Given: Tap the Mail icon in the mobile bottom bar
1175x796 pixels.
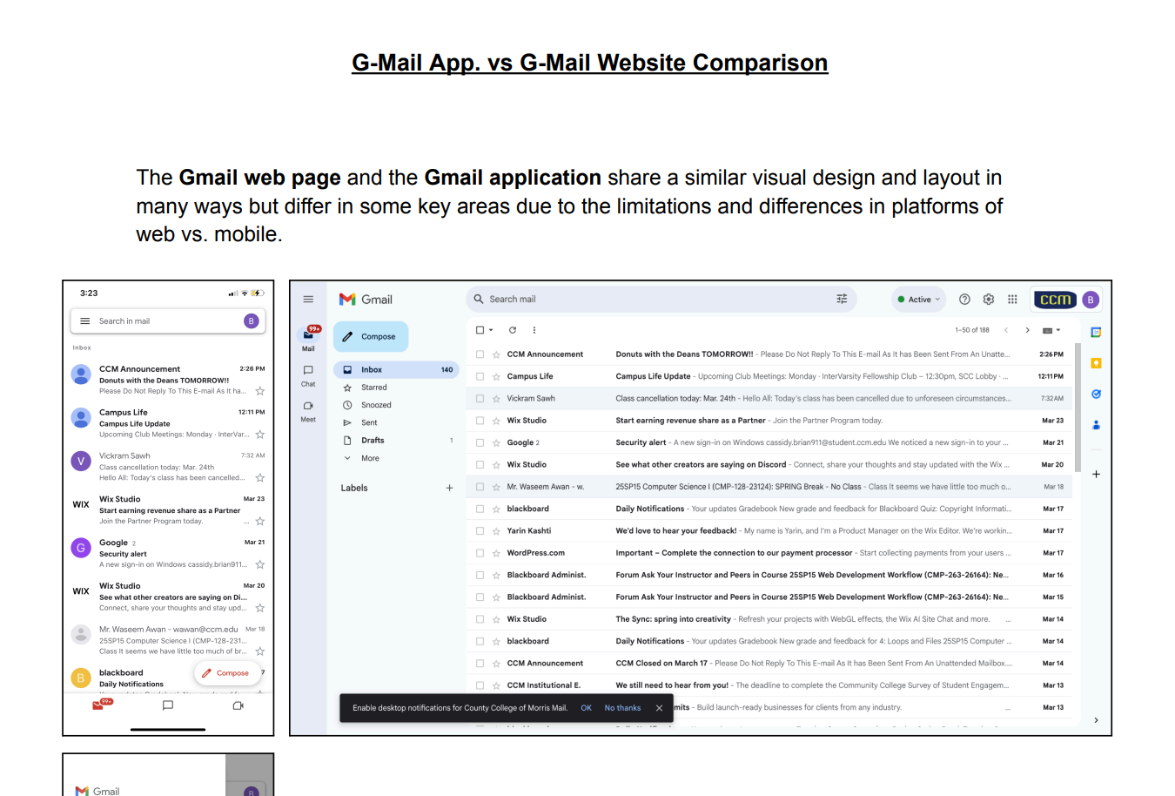Looking at the screenshot, I should (x=99, y=705).
